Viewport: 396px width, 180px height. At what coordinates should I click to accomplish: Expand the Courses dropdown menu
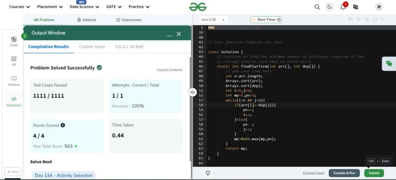point(19,7)
